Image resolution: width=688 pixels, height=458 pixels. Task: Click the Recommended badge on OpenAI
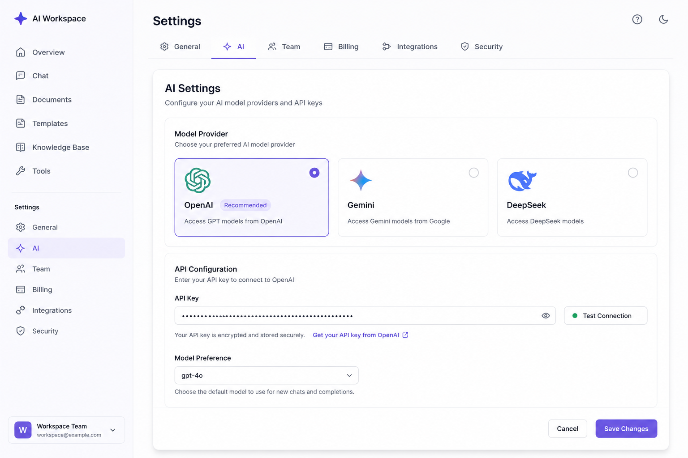click(245, 205)
